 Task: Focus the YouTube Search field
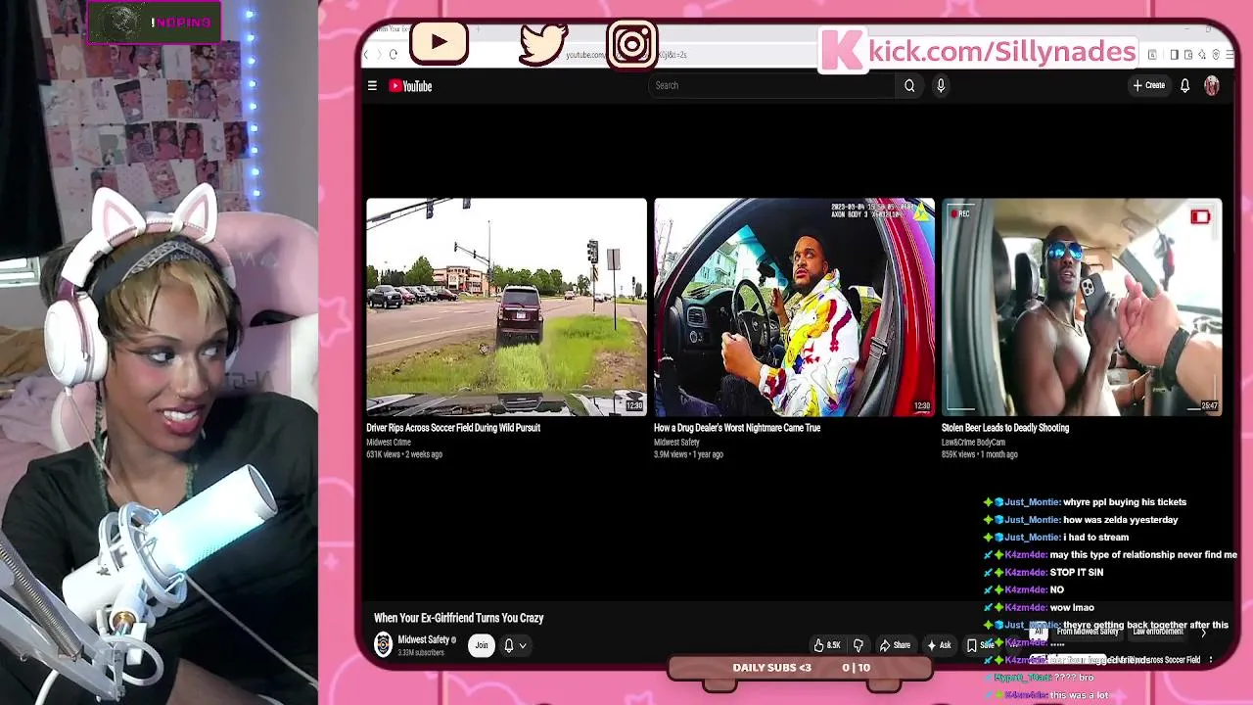click(x=771, y=85)
